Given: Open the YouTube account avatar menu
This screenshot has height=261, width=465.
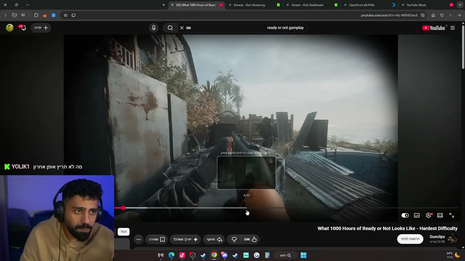Looking at the screenshot, I should pyautogui.click(x=10, y=28).
